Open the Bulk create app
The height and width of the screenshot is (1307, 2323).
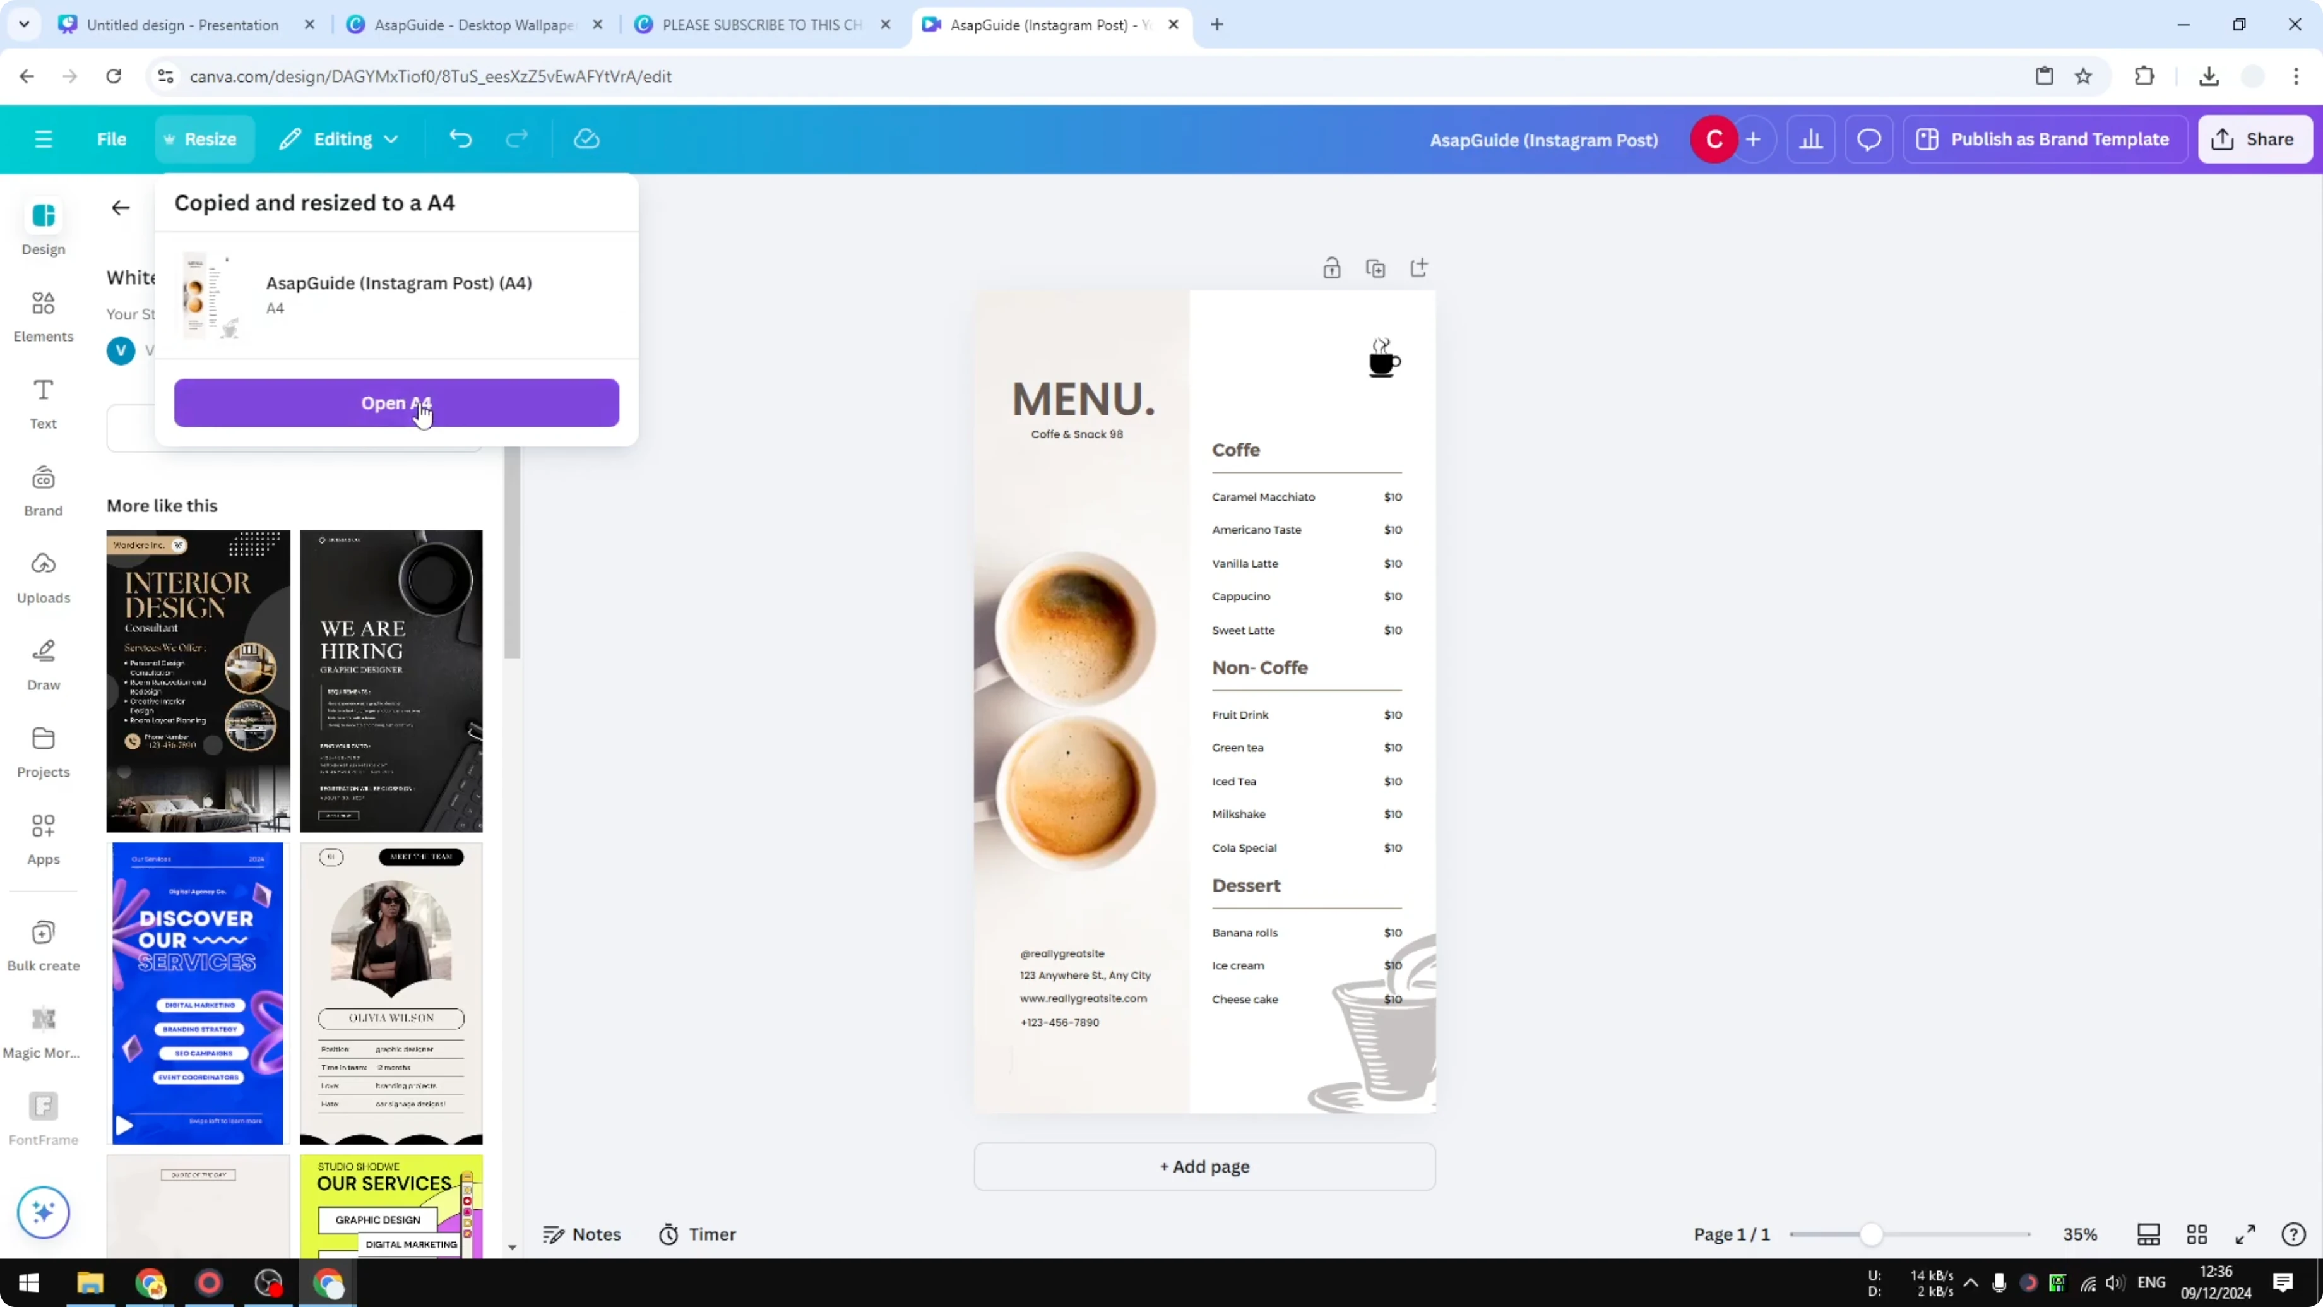[44, 946]
